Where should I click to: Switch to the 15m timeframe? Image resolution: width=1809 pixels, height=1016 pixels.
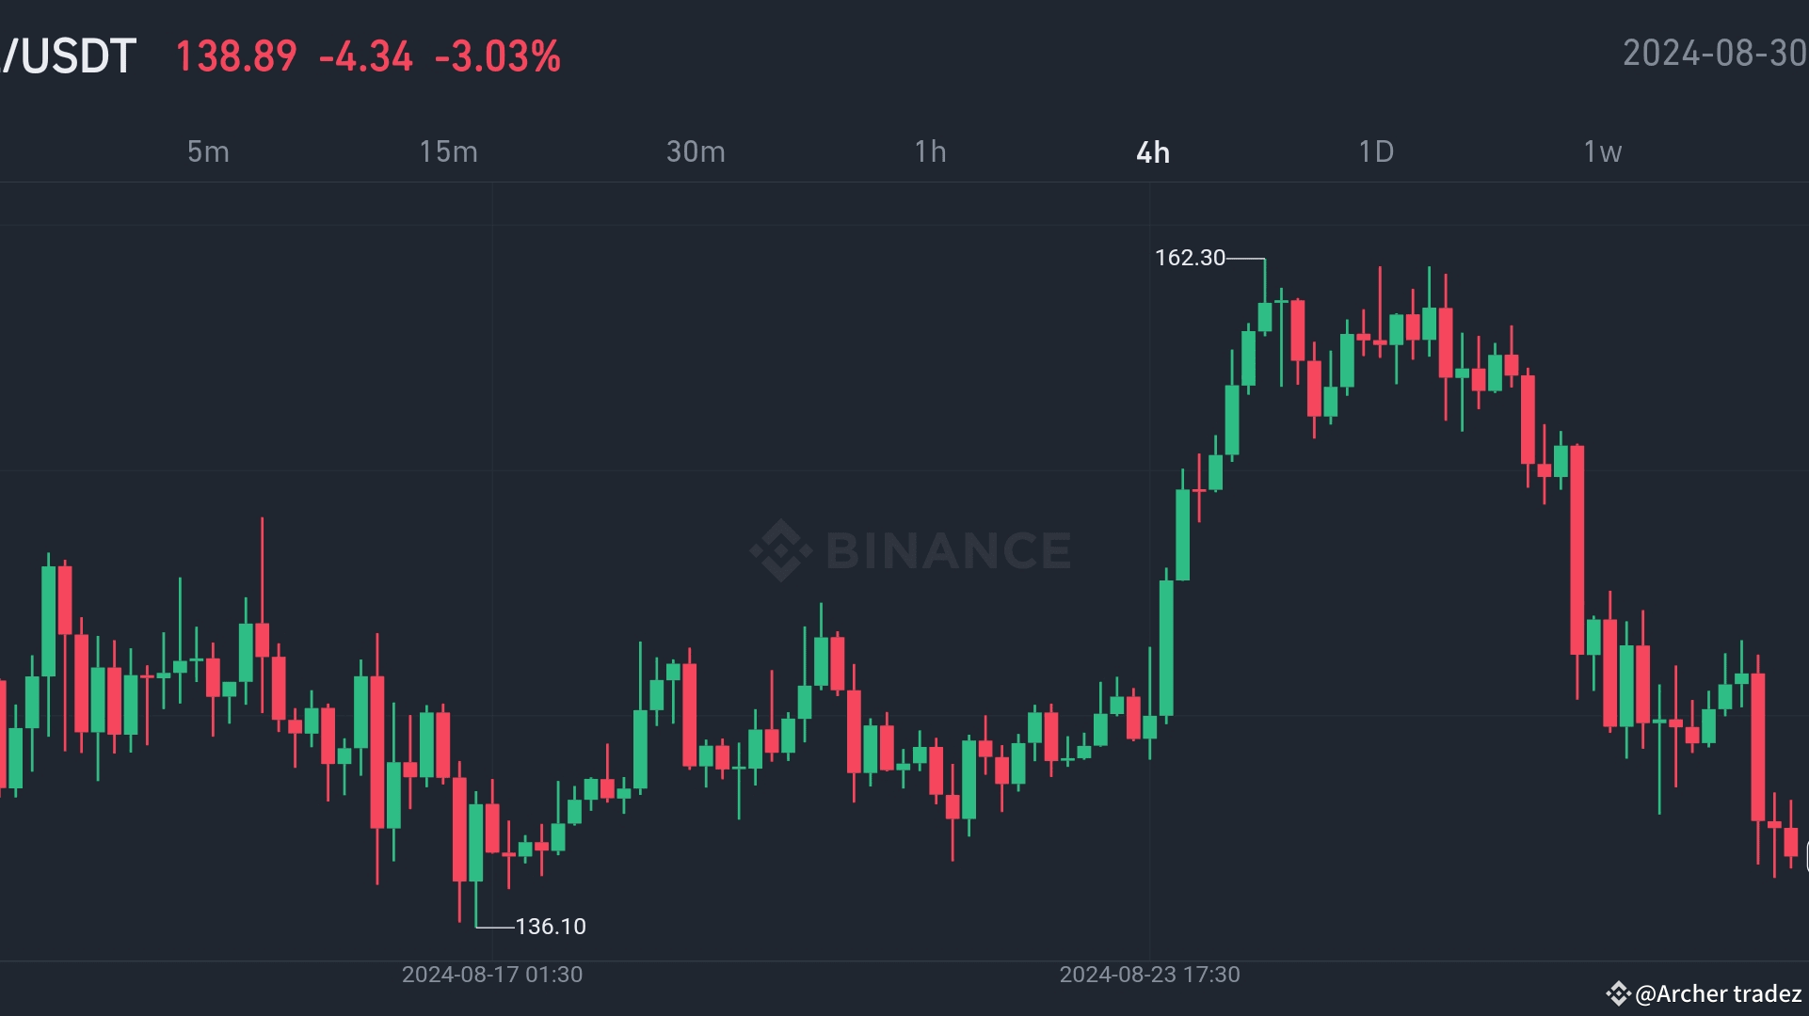(x=449, y=151)
